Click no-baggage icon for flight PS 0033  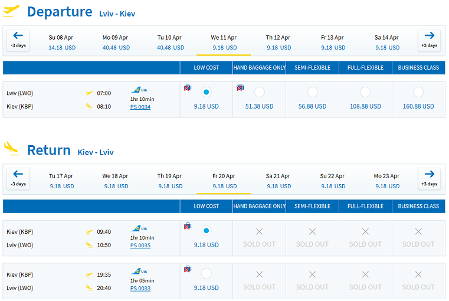pos(188,269)
